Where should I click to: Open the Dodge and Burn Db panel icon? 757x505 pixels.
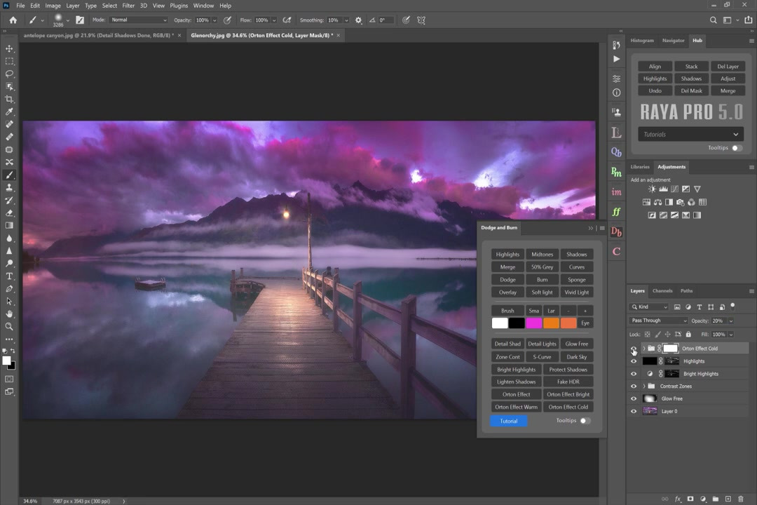pyautogui.click(x=616, y=231)
